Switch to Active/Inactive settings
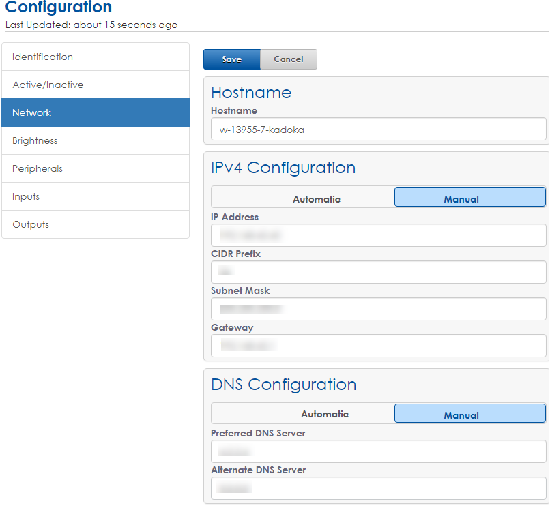Viewport: 550px width, 510px height. click(96, 85)
